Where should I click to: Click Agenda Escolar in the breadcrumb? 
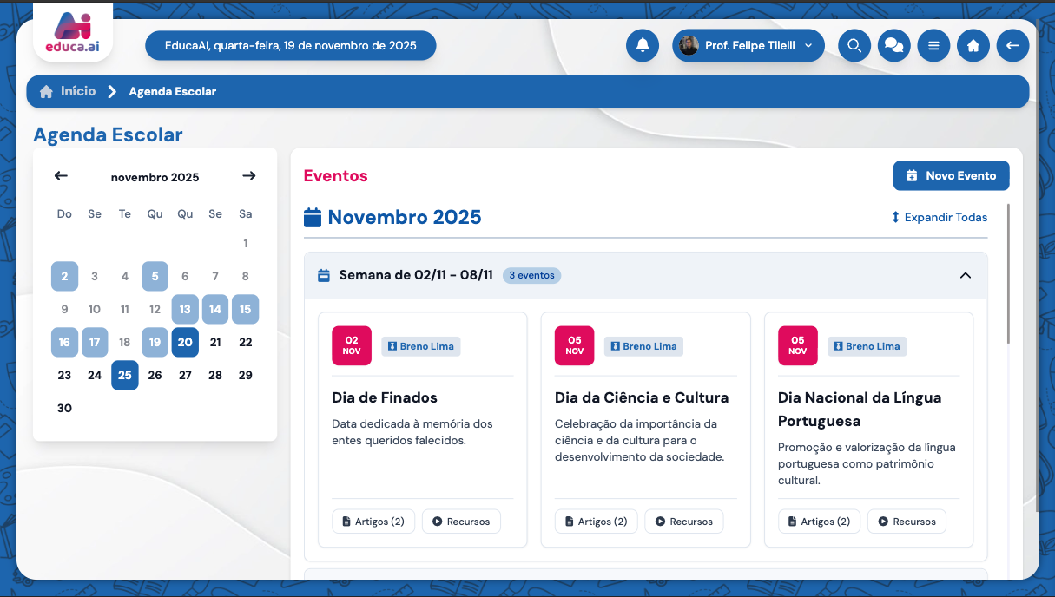[x=172, y=91]
